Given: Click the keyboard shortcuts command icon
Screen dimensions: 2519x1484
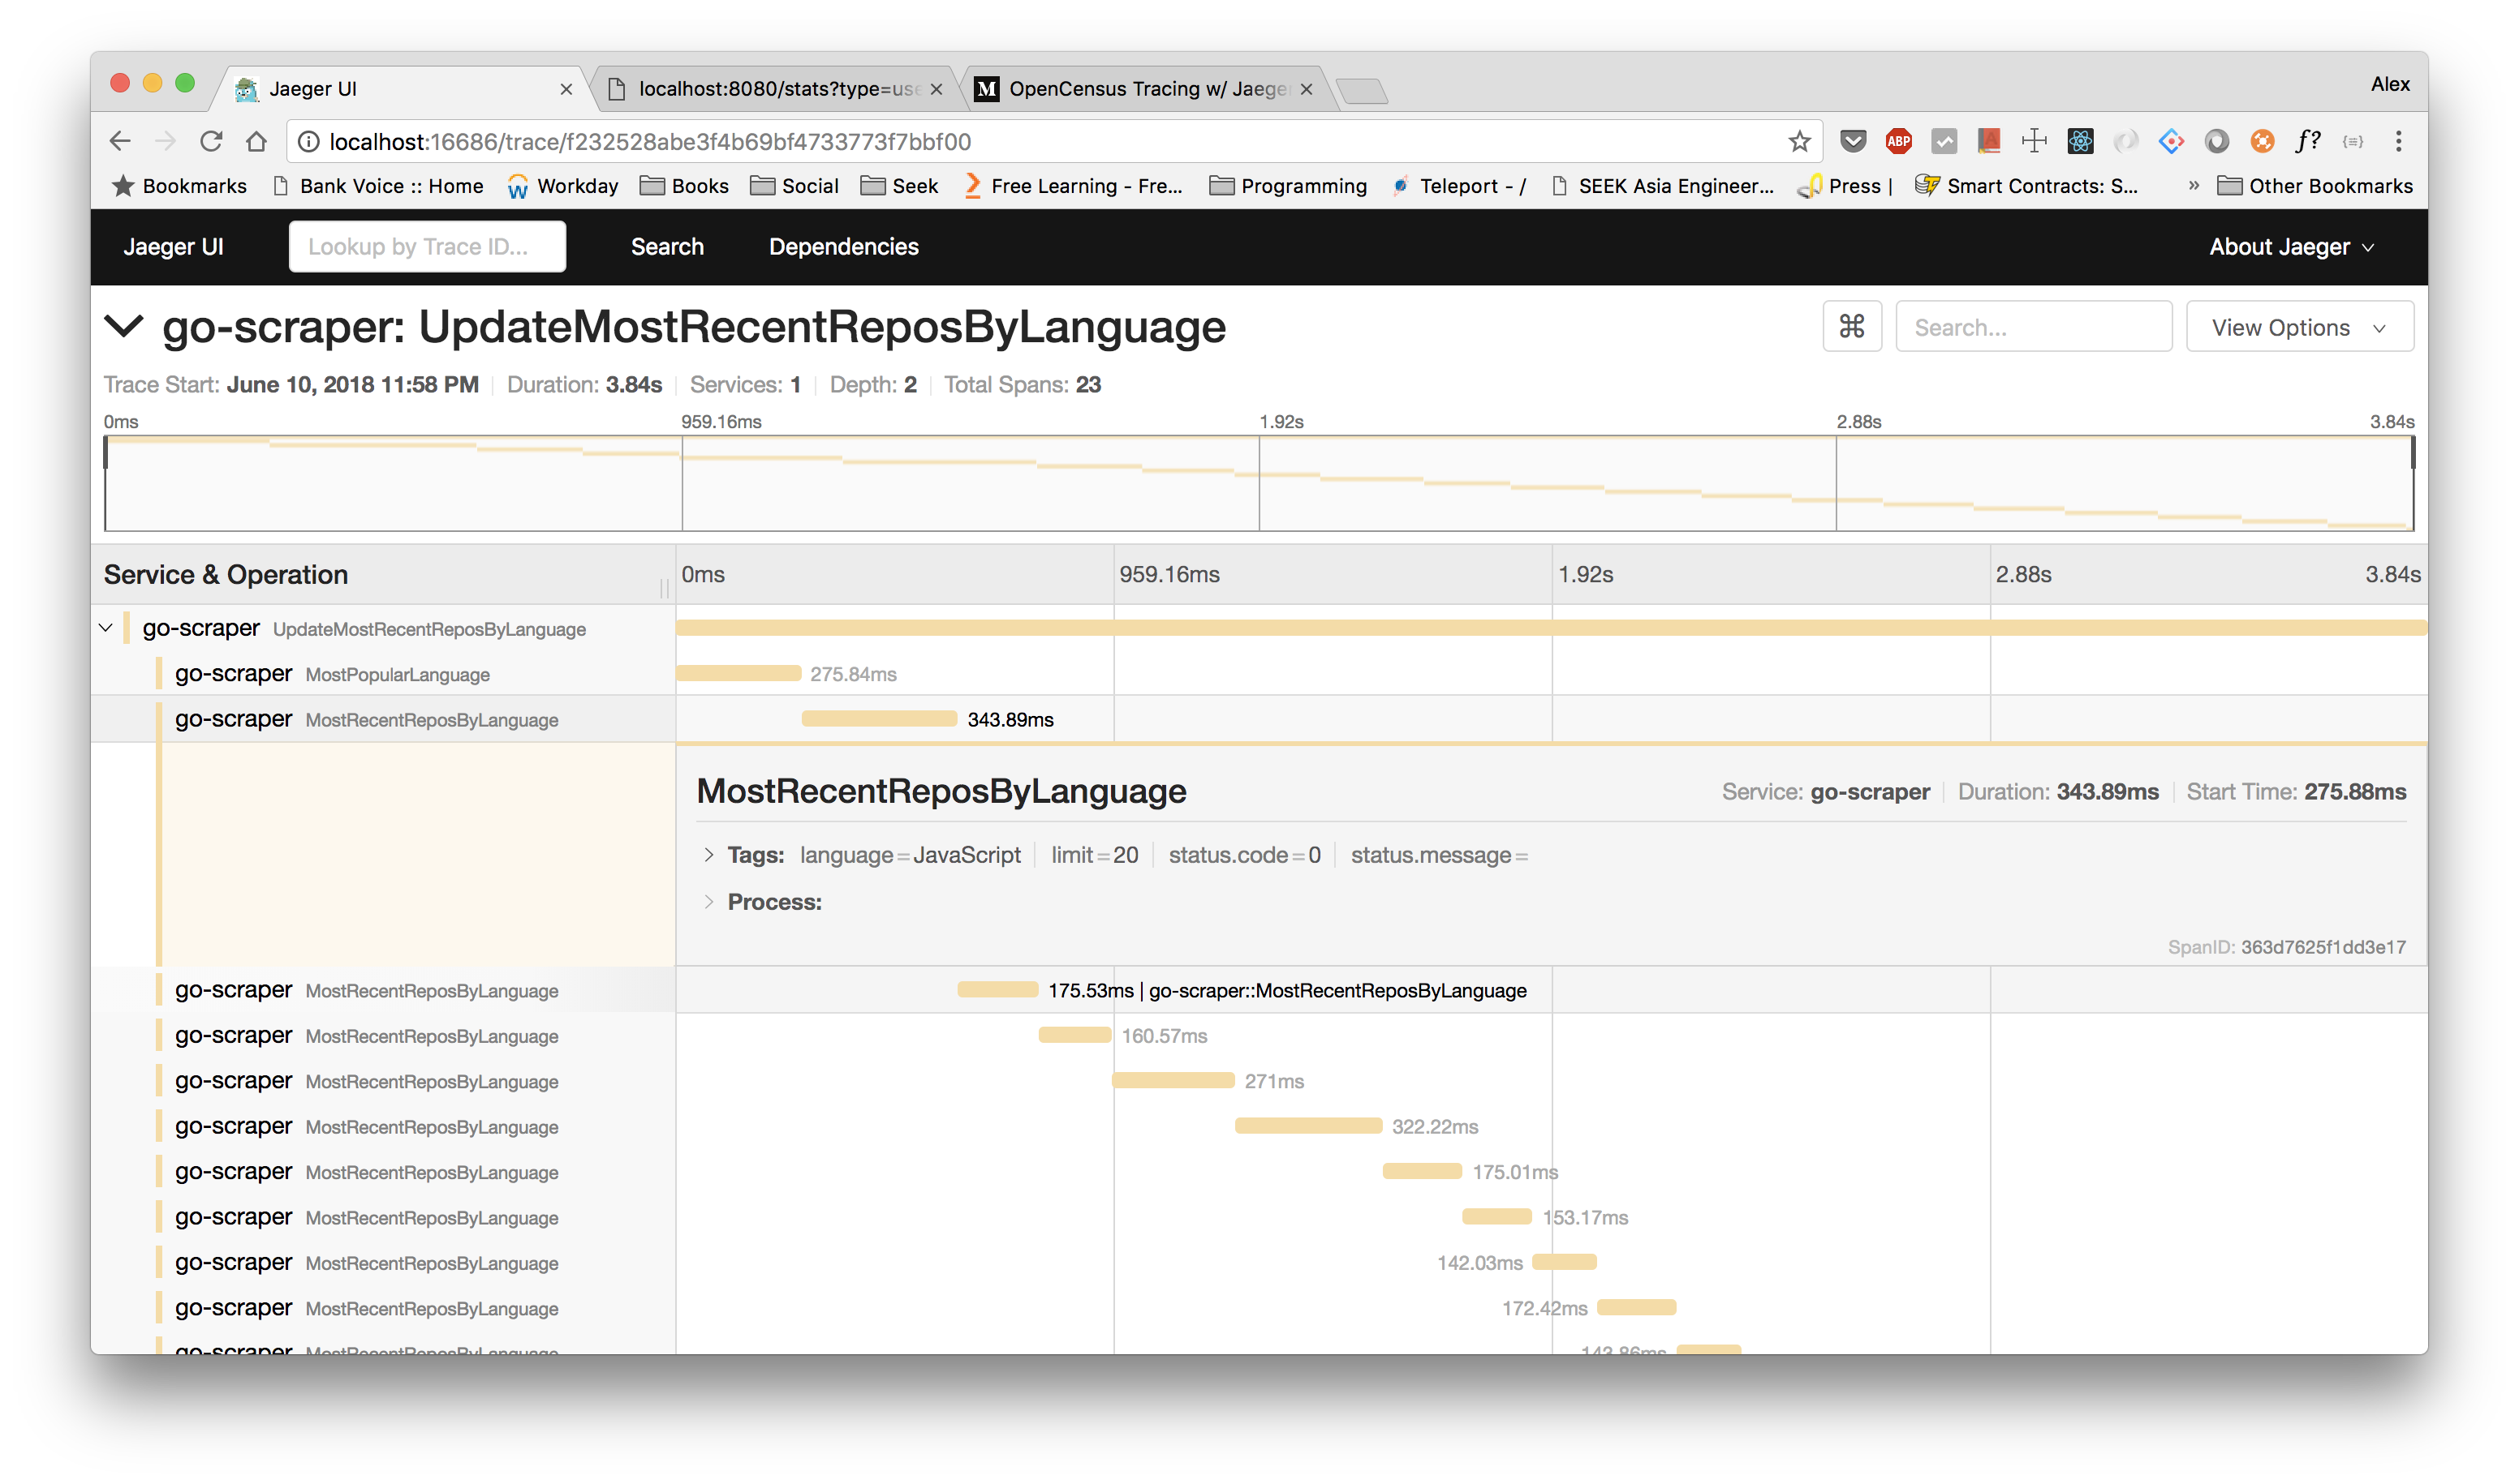Looking at the screenshot, I should pyautogui.click(x=1853, y=326).
